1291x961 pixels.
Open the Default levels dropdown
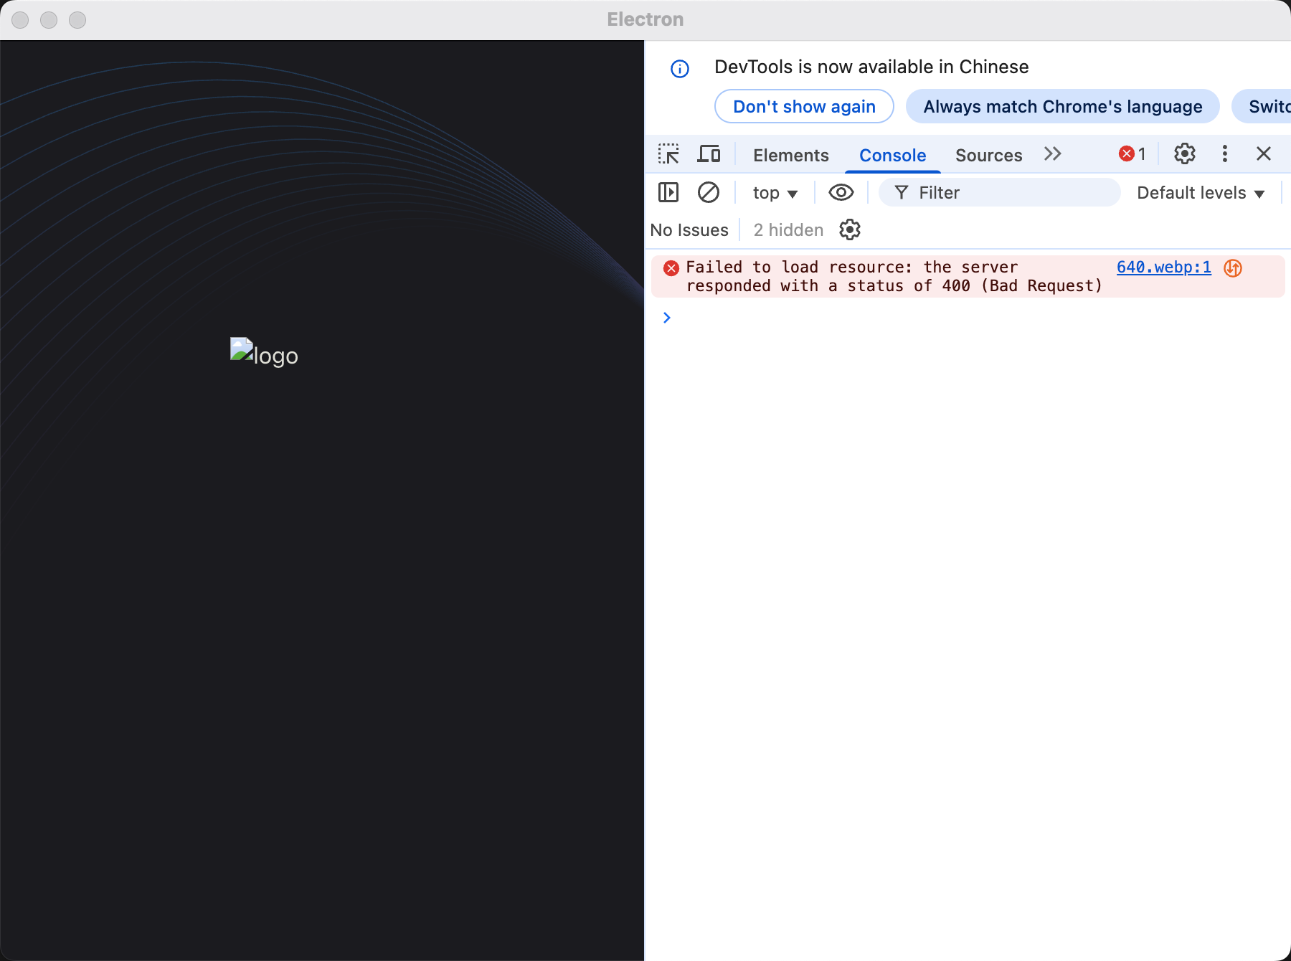[x=1200, y=193]
